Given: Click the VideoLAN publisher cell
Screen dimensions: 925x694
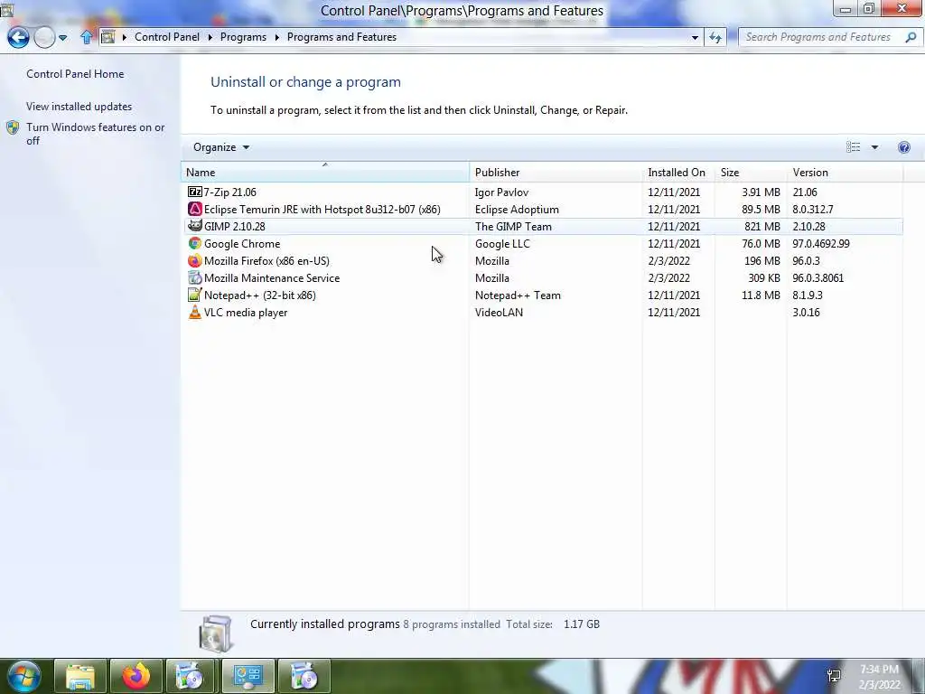Looking at the screenshot, I should click(x=499, y=312).
